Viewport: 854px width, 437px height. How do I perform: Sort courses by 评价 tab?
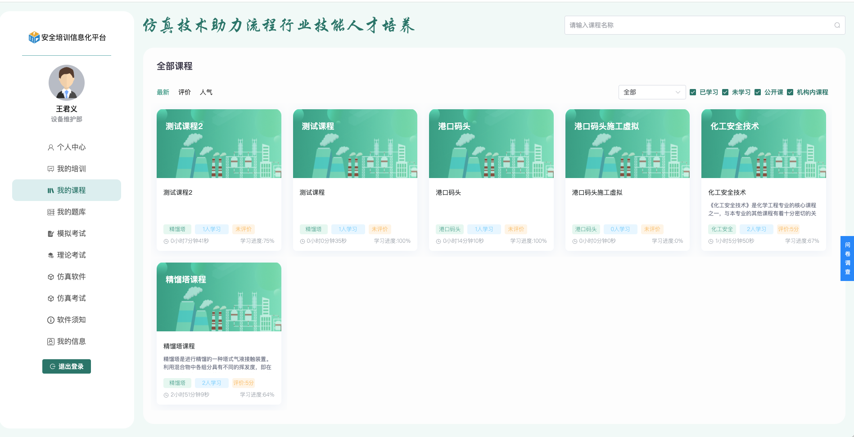pos(185,92)
